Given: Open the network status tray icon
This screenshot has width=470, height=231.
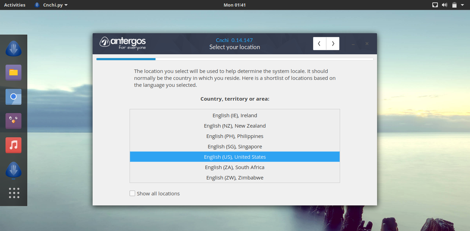Looking at the screenshot, I should [435, 5].
